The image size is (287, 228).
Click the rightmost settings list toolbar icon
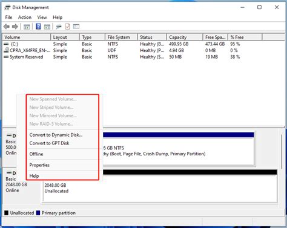76,27
